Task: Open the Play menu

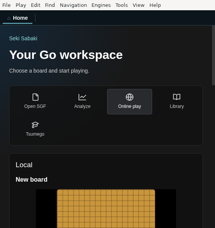Action: coord(21,5)
